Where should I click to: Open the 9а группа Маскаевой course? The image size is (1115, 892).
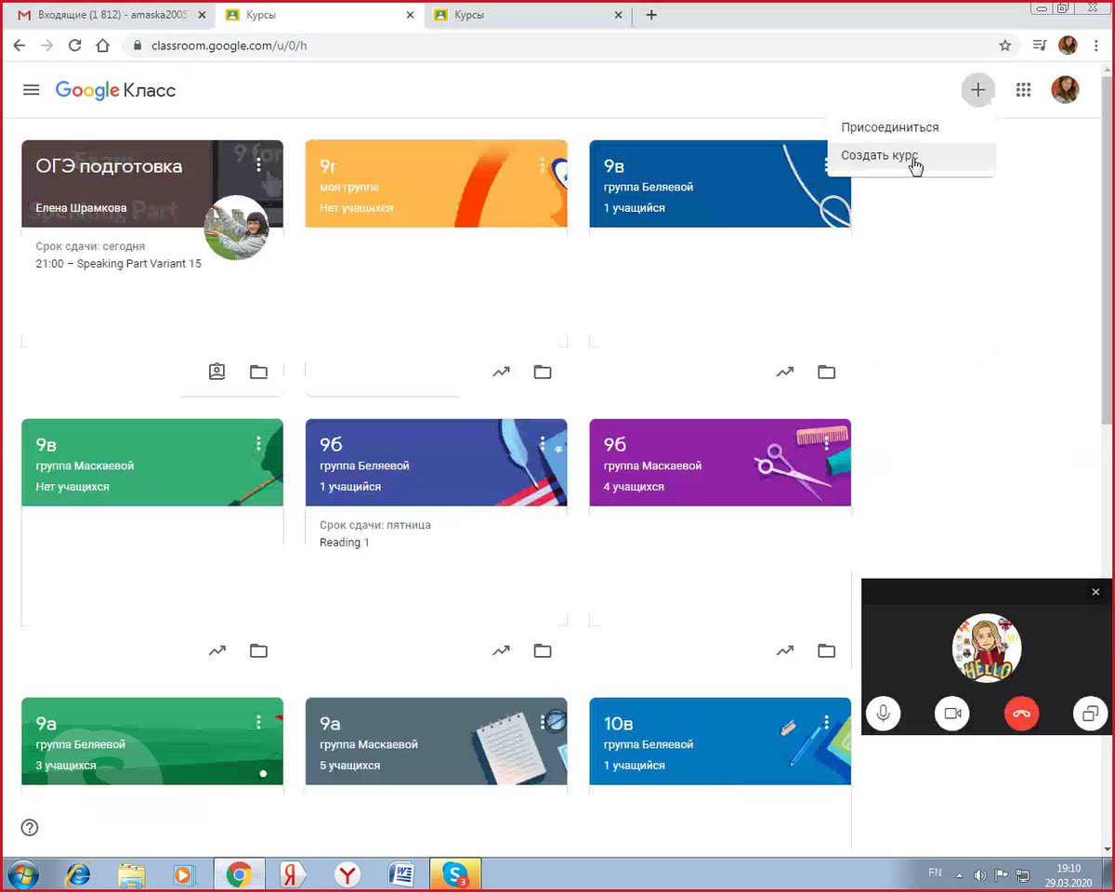coord(330,724)
